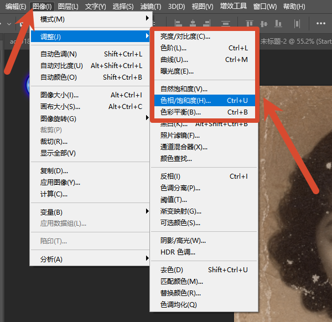
Task: Open 渐变映射(G)... adjustment
Action: pos(204,211)
